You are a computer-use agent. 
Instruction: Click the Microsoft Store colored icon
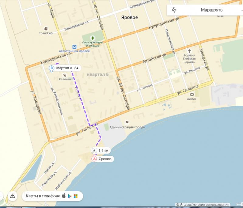76,196
